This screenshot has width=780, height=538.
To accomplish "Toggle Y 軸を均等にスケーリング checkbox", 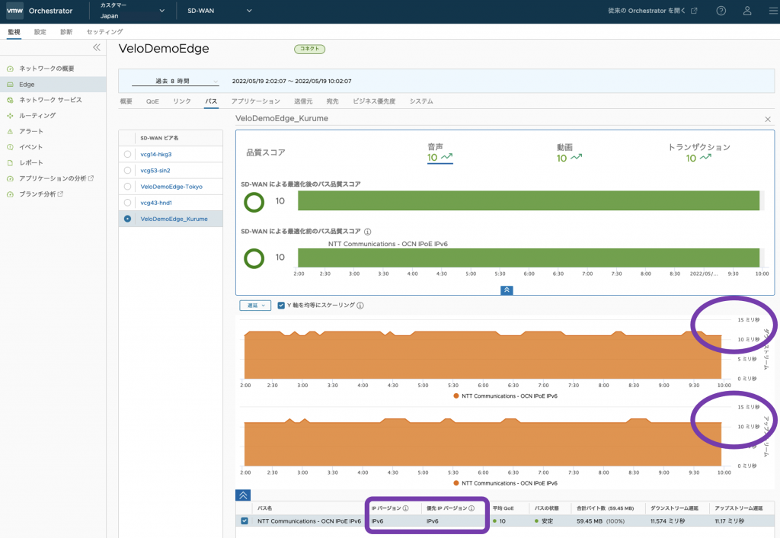I will coord(282,306).
